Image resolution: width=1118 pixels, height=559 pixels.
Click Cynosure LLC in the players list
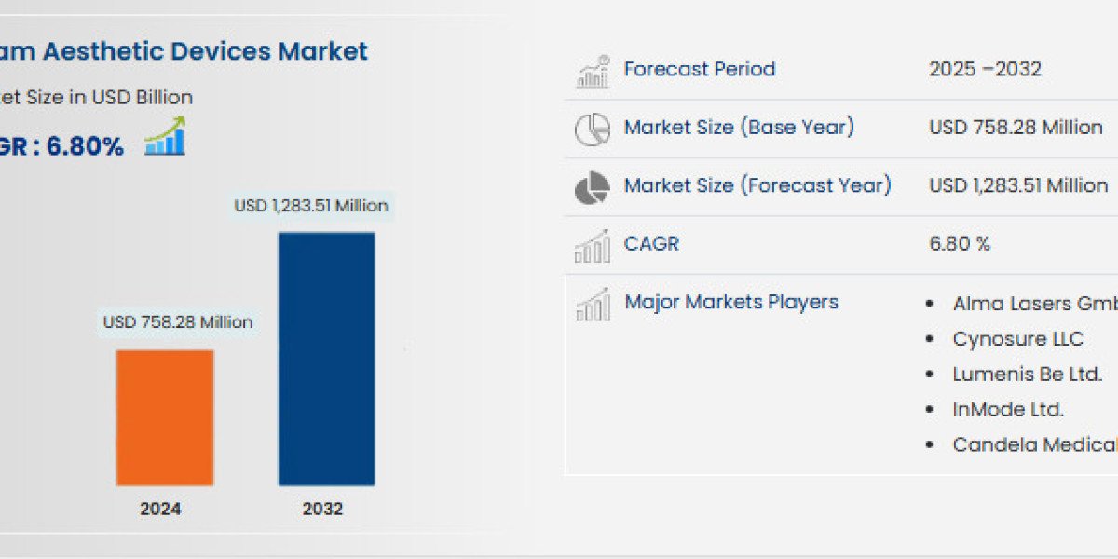[x=1017, y=339]
